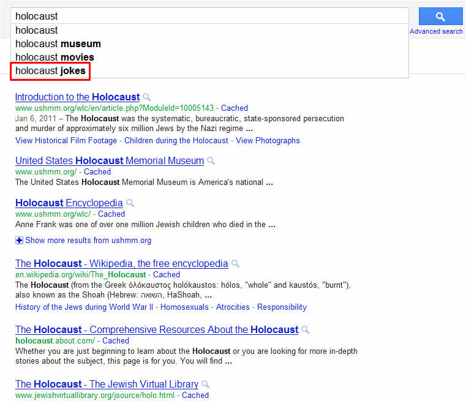The height and width of the screenshot is (401, 466).
Task: Click preview magnifier next to Holocaust Encyclopedia
Action: (130, 203)
